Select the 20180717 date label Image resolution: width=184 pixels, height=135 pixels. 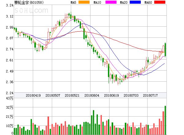150,95
